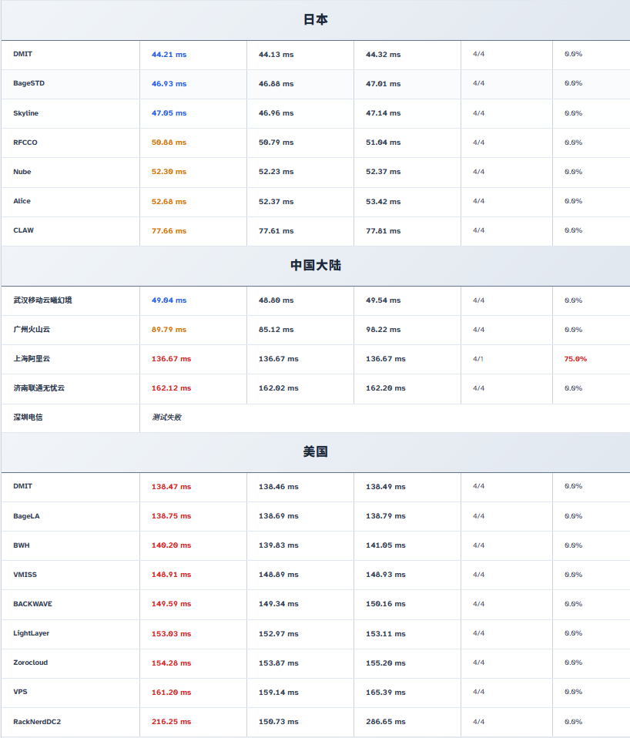Click the 216.25 ms latency value
The image size is (630, 738).
coord(171,722)
